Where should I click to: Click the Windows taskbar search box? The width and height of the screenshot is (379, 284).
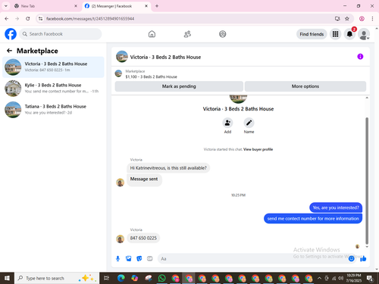[x=57, y=278]
